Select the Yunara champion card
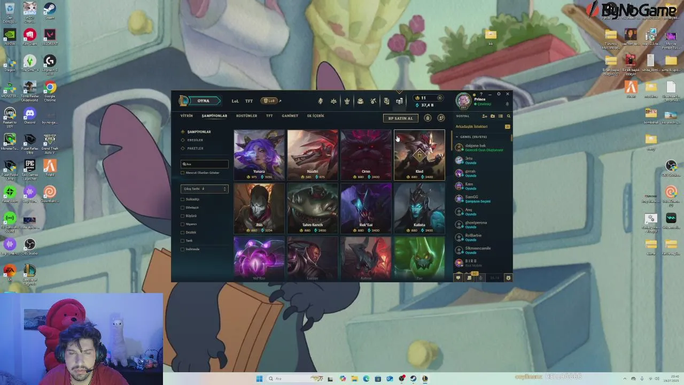The height and width of the screenshot is (385, 684). point(259,155)
